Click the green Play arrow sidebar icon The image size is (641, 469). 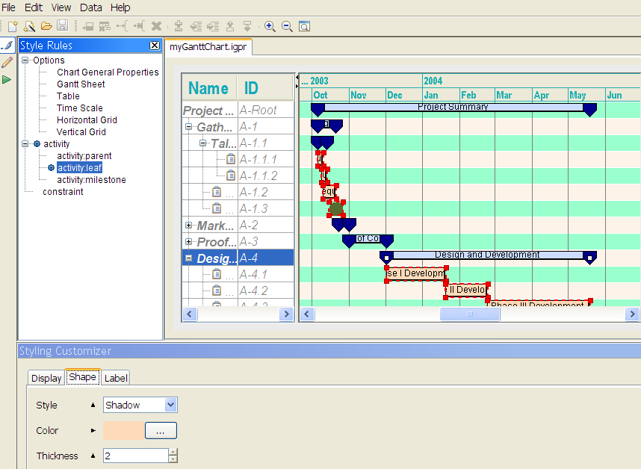click(7, 79)
